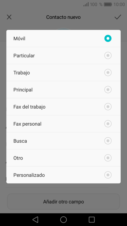Select the Móvil radio button

coord(108,38)
